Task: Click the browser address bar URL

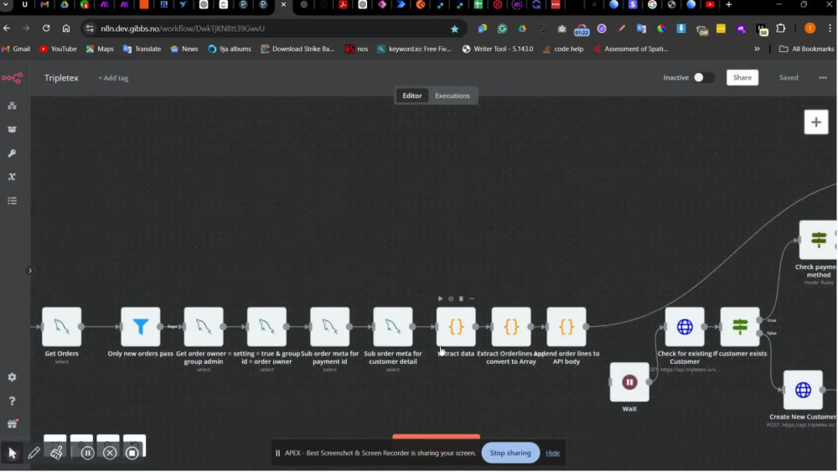Action: coord(182,29)
